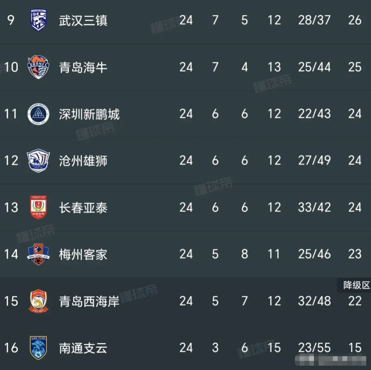This screenshot has width=371, height=370.
Task: Tap the 长春亚泰 red team crest
Action: pos(38,207)
